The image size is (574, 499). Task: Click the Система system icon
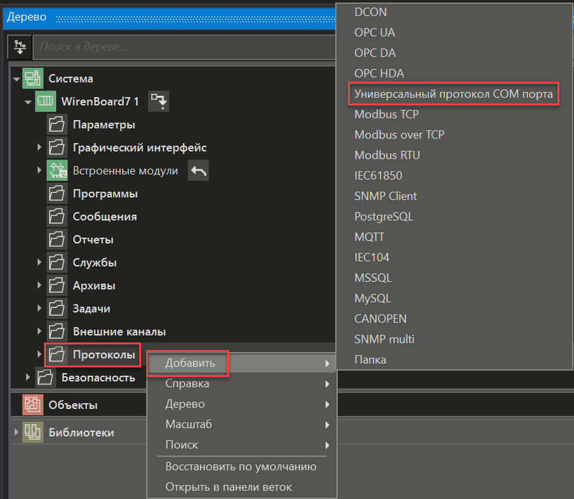[33, 78]
